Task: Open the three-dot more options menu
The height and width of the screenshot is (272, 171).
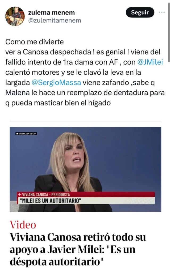Action: pos(162,12)
